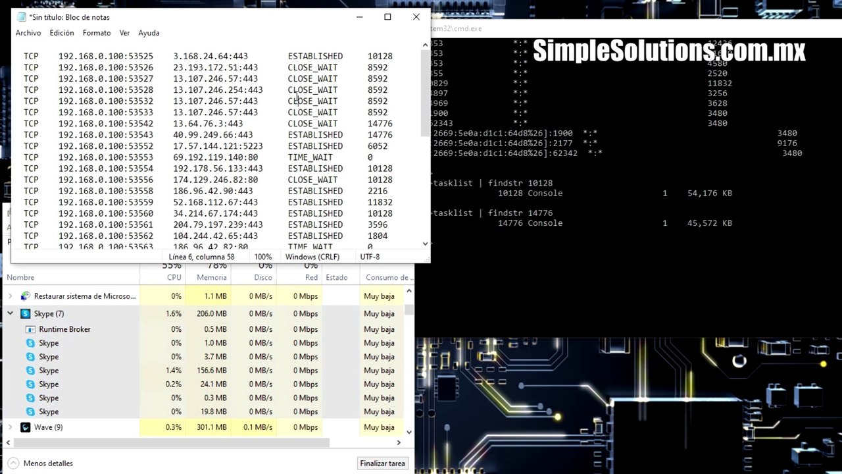Open the Archivo menu in Notepad
The width and height of the screenshot is (842, 474).
[28, 33]
